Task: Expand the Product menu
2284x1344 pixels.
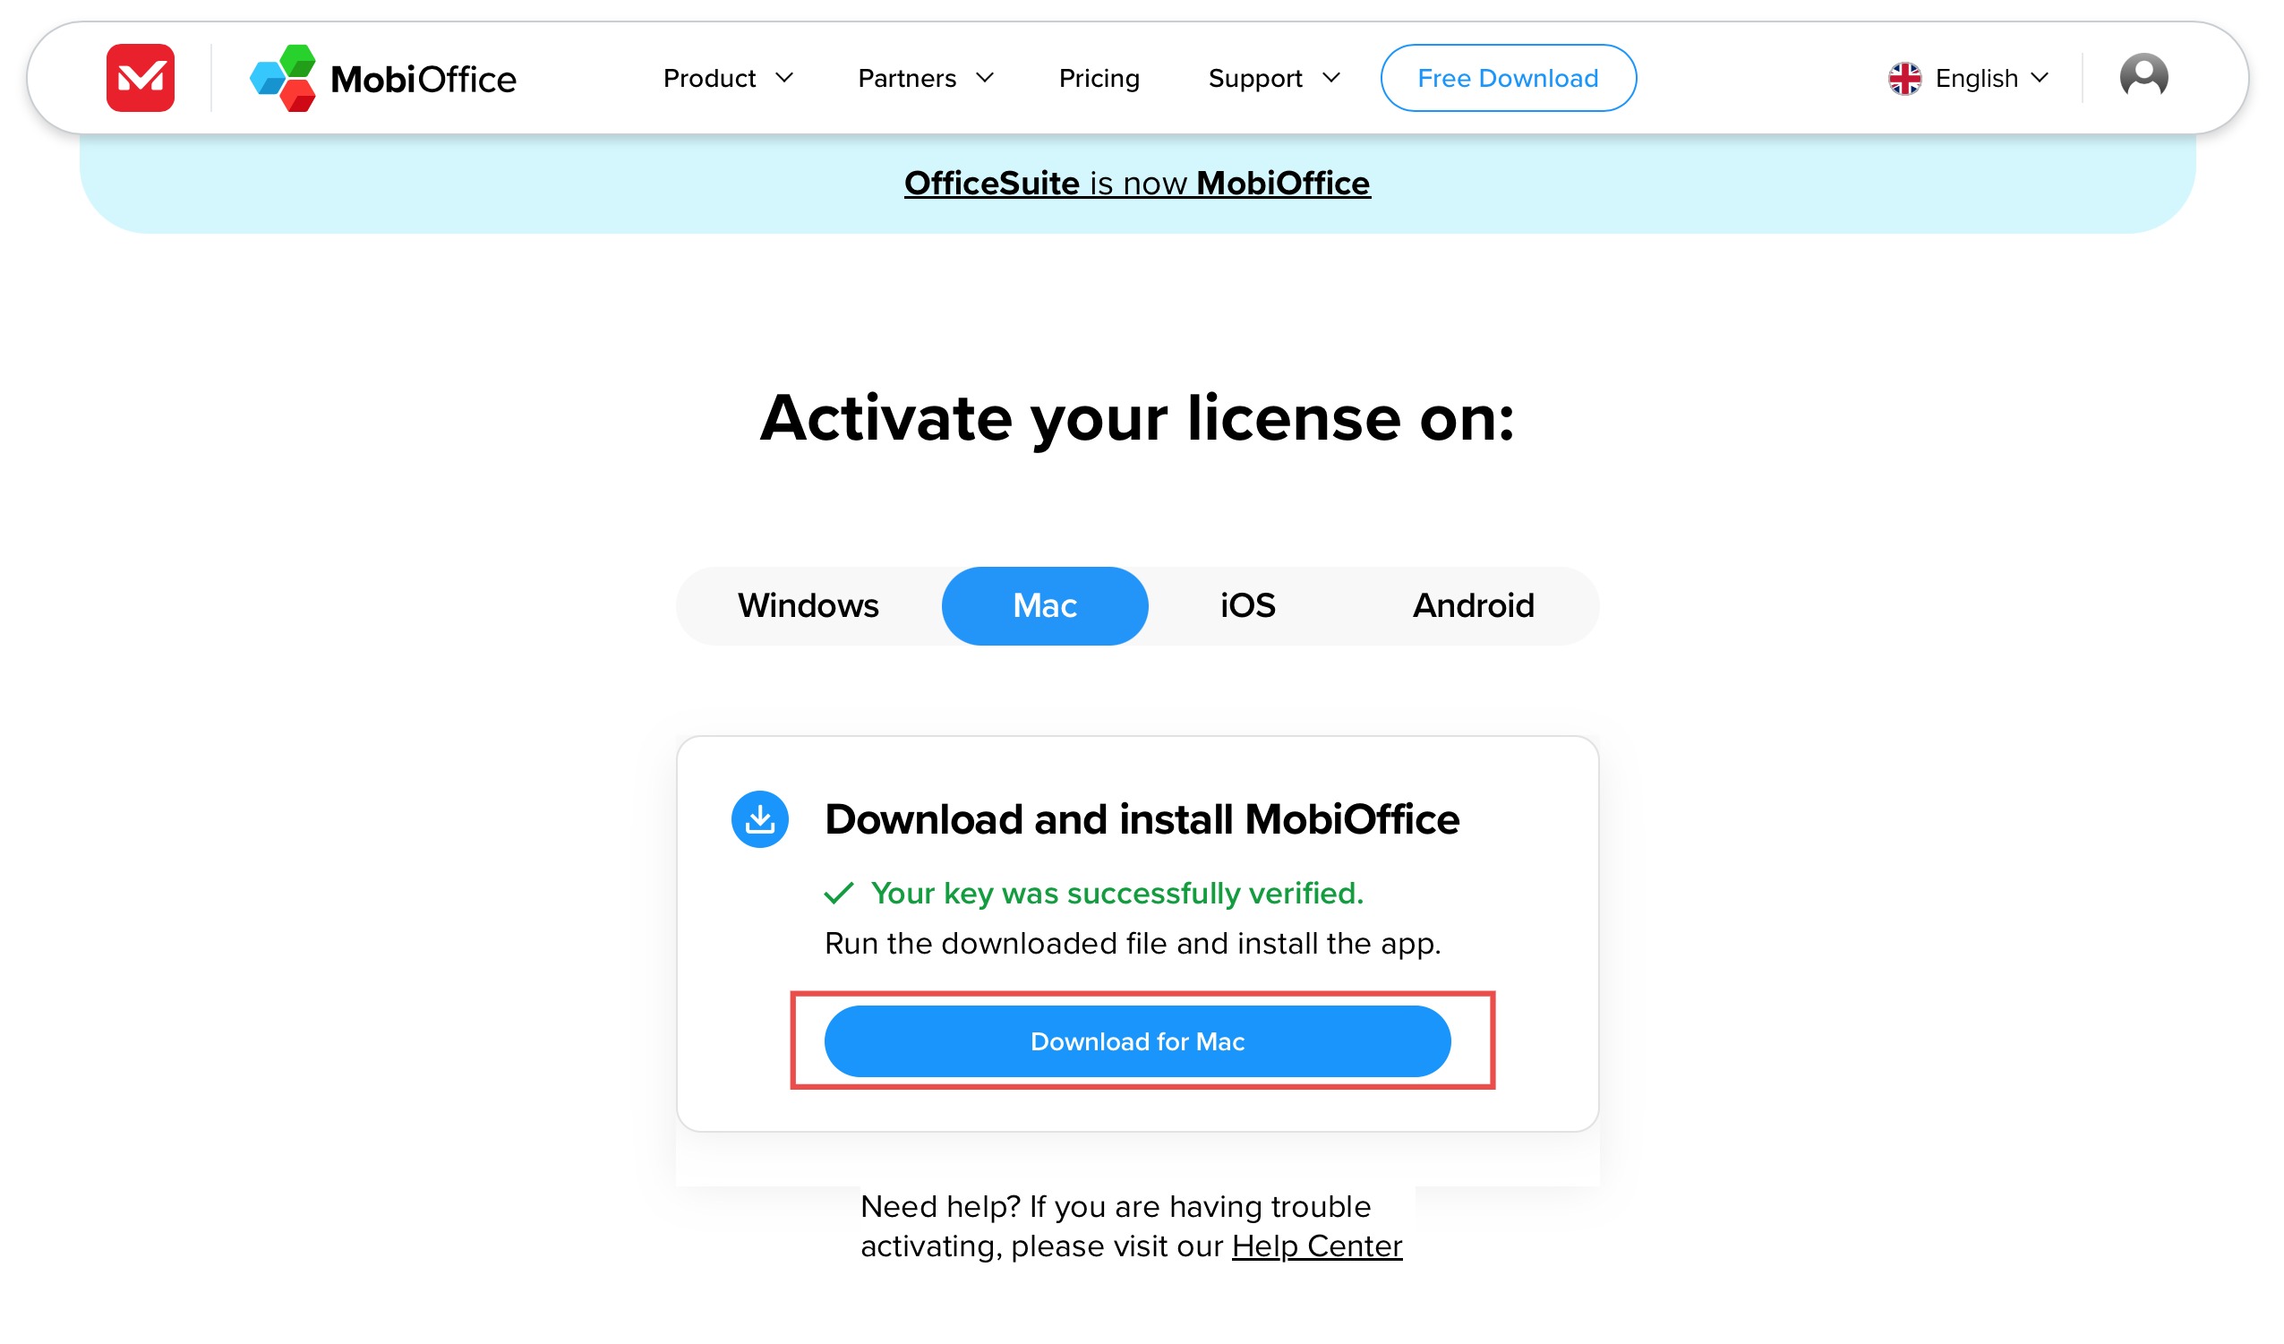Action: [731, 79]
